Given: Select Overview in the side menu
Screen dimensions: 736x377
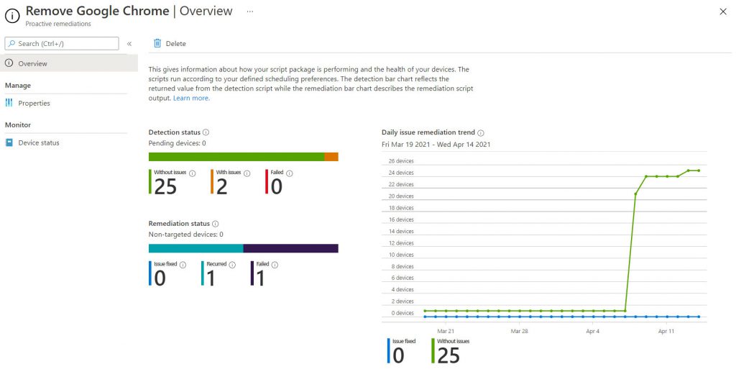Looking at the screenshot, I should click(69, 63).
